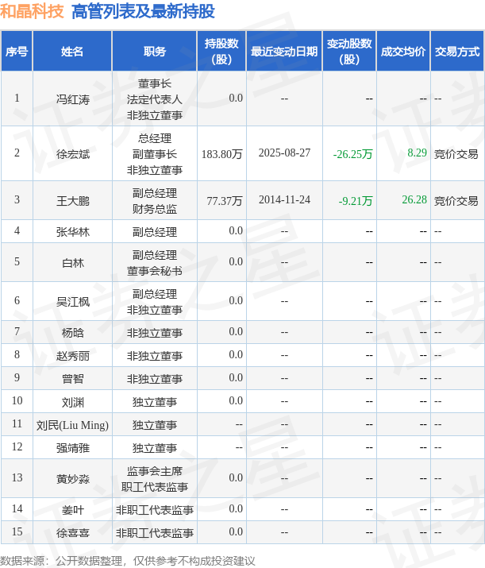The width and height of the screenshot is (485, 568).
Task: Click the name 赵秀丽
Action: 73,356
